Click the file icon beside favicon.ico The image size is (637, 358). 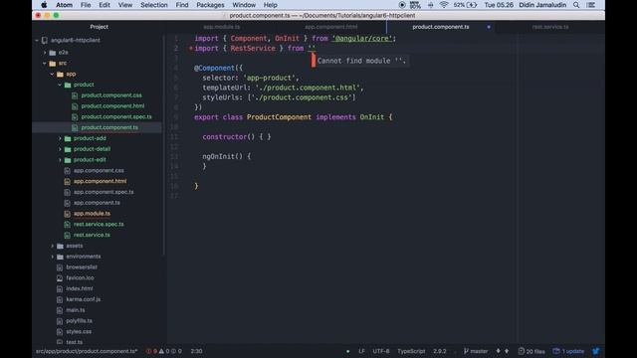tap(60, 278)
